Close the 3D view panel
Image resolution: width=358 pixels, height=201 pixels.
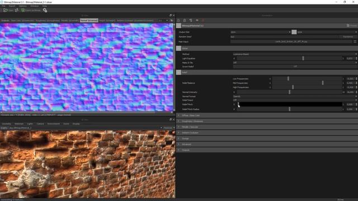tap(173, 119)
